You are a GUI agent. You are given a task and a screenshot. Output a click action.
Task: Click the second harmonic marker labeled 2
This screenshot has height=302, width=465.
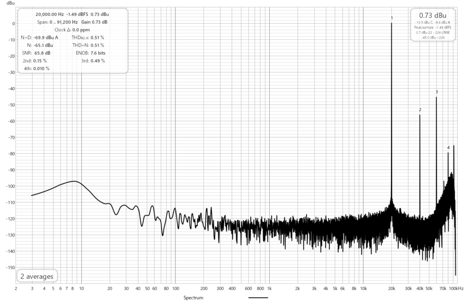click(x=420, y=110)
